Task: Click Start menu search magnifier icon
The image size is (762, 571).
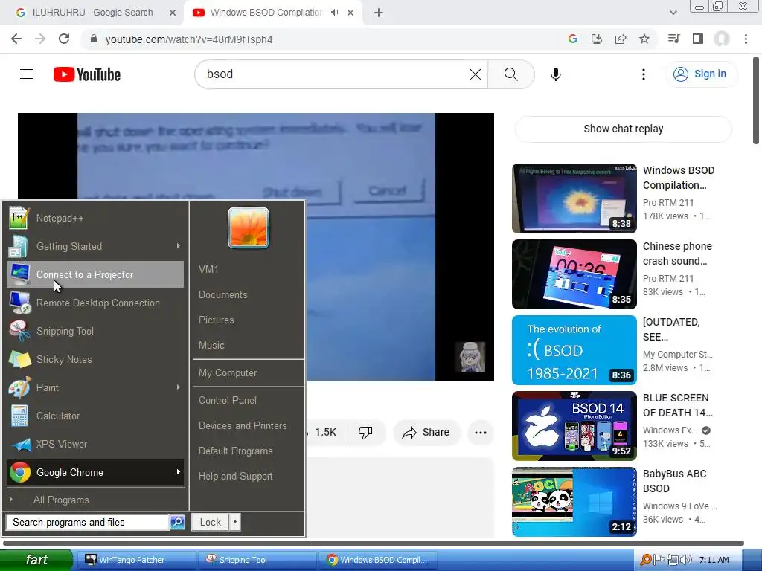Action: 177,522
